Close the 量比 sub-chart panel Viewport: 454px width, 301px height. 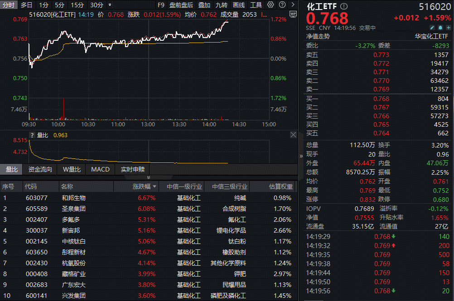click(293, 134)
